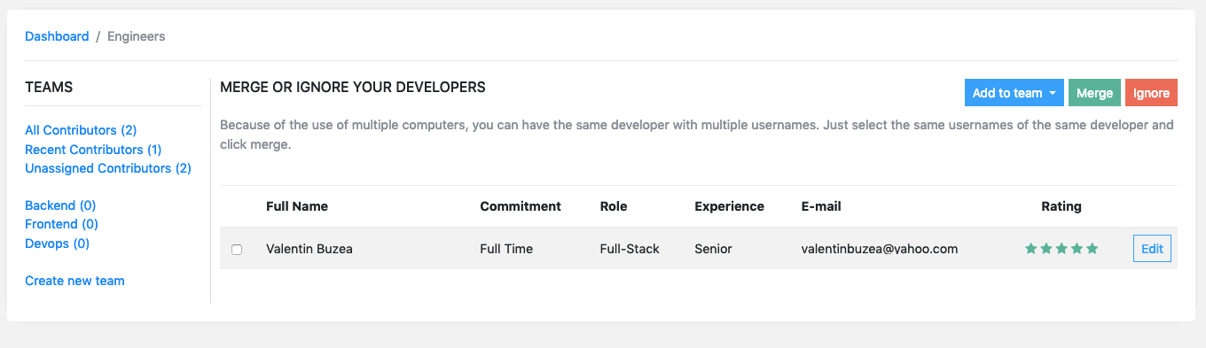Open the Backend (0) team
Screen dimensions: 1206x348
60,205
